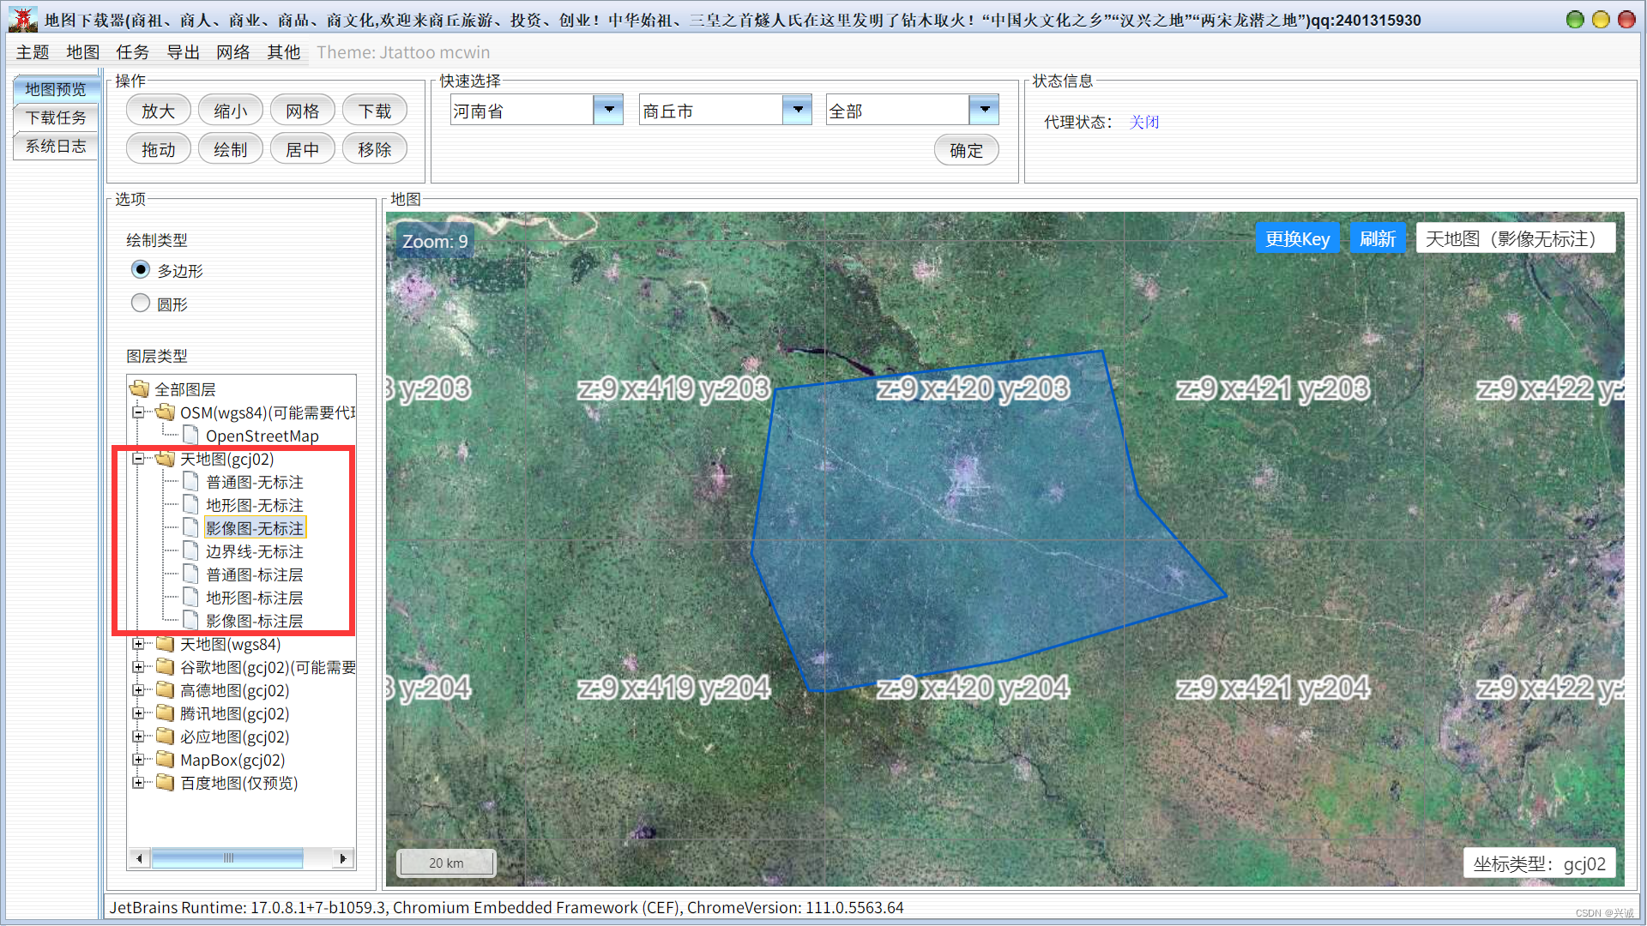Screen dimensions: 1647x926
Task: Select the 多边形 polygon radio button
Action: pyautogui.click(x=141, y=270)
